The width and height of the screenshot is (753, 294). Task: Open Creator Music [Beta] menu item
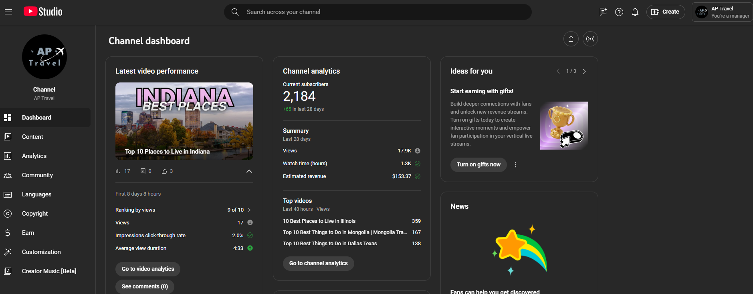[45, 271]
